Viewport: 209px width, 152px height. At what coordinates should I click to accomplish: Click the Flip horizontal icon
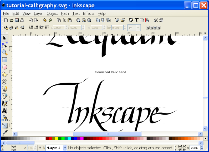(x=17, y=27)
